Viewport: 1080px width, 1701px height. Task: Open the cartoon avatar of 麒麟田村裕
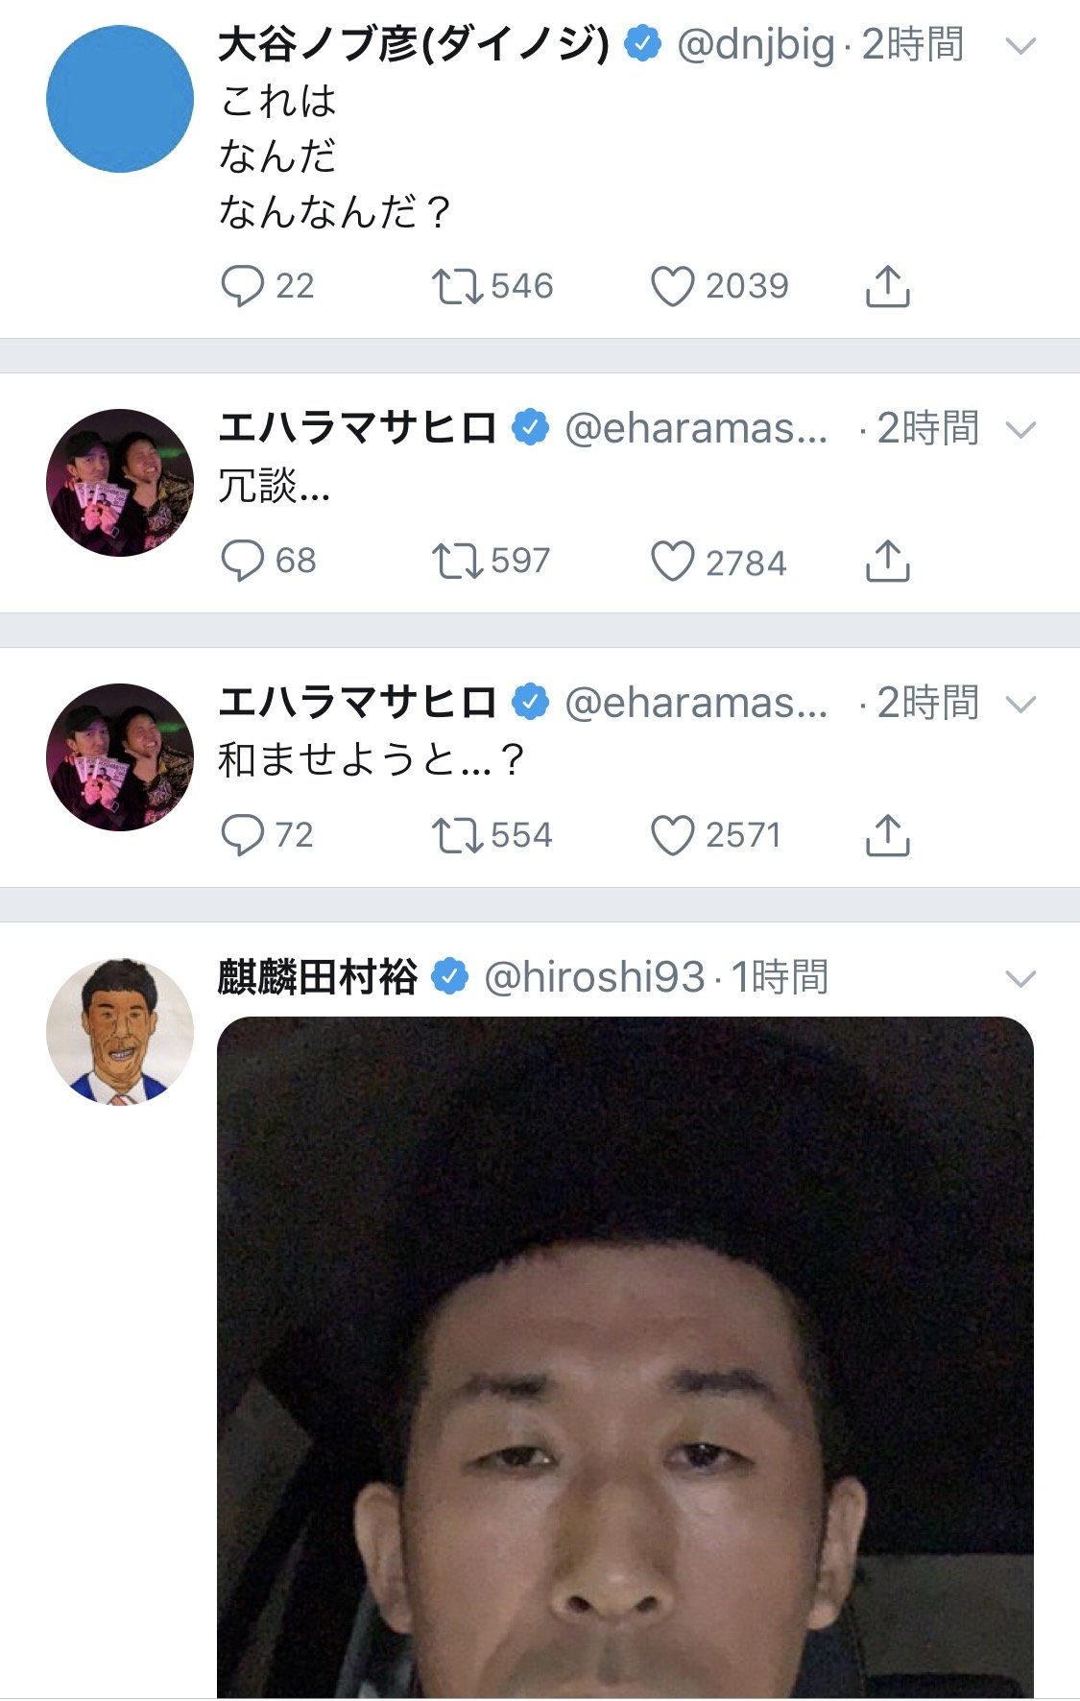pos(120,1032)
